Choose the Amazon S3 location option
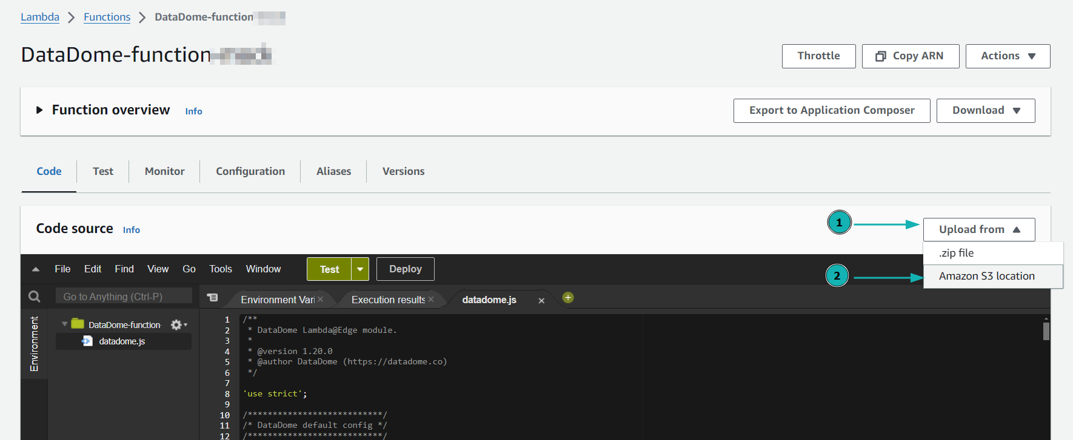Viewport: 1073px width, 440px height. point(993,276)
